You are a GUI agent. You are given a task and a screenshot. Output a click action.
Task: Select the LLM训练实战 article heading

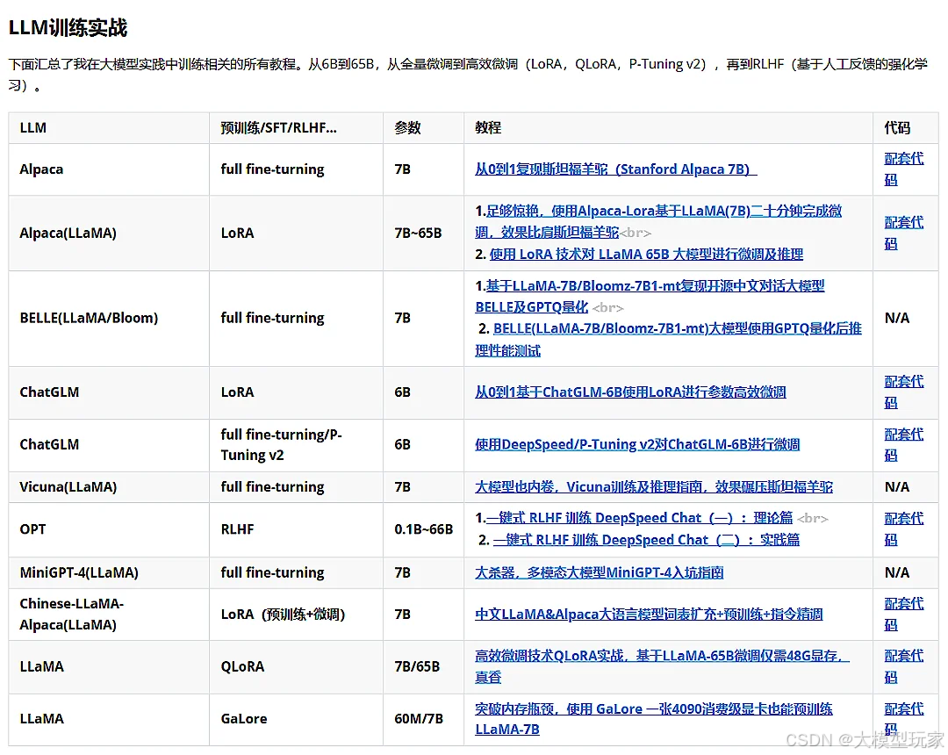point(68,28)
